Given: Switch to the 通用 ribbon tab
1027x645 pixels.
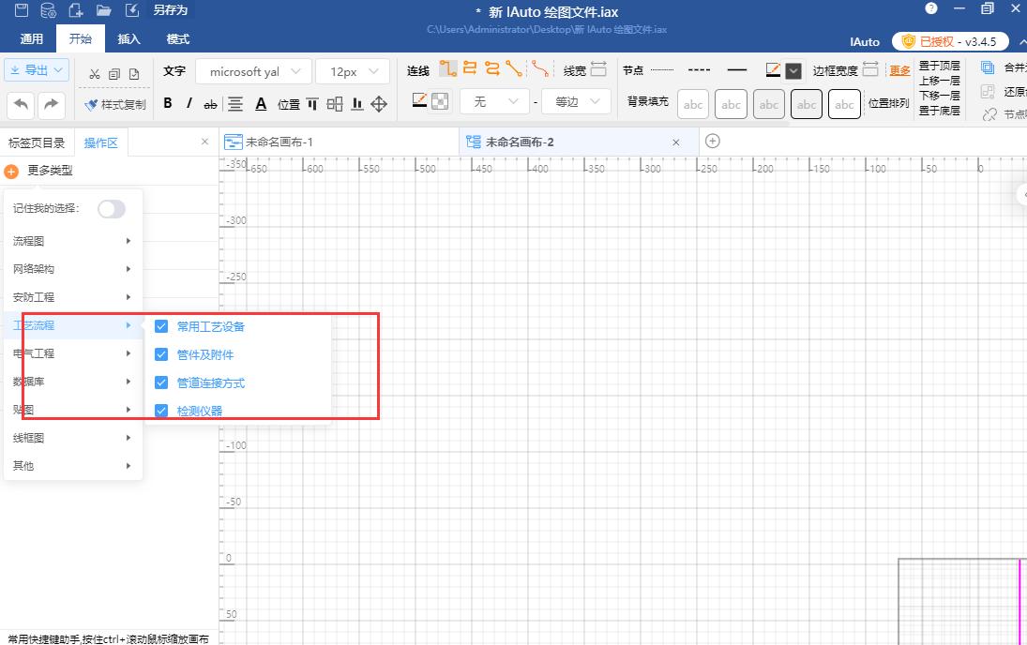Looking at the screenshot, I should [32, 39].
